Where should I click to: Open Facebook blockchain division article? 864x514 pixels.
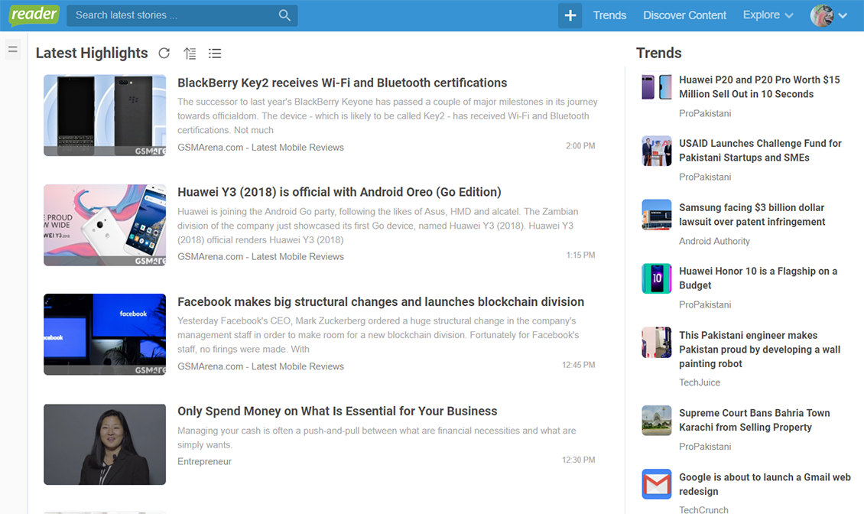381,301
